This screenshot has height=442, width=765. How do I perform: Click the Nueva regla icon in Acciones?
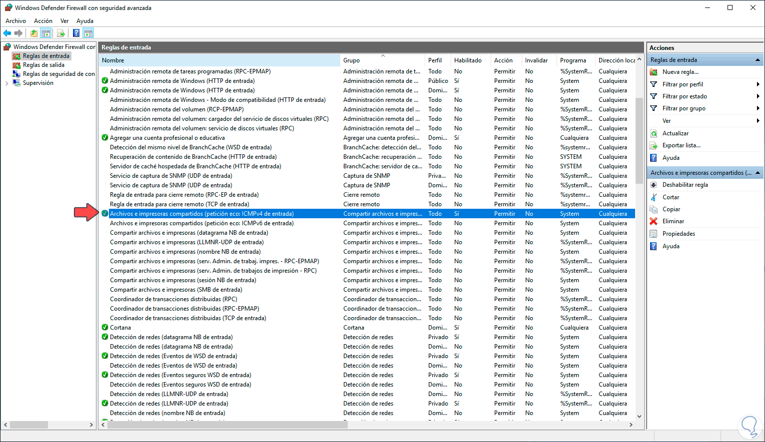[654, 72]
